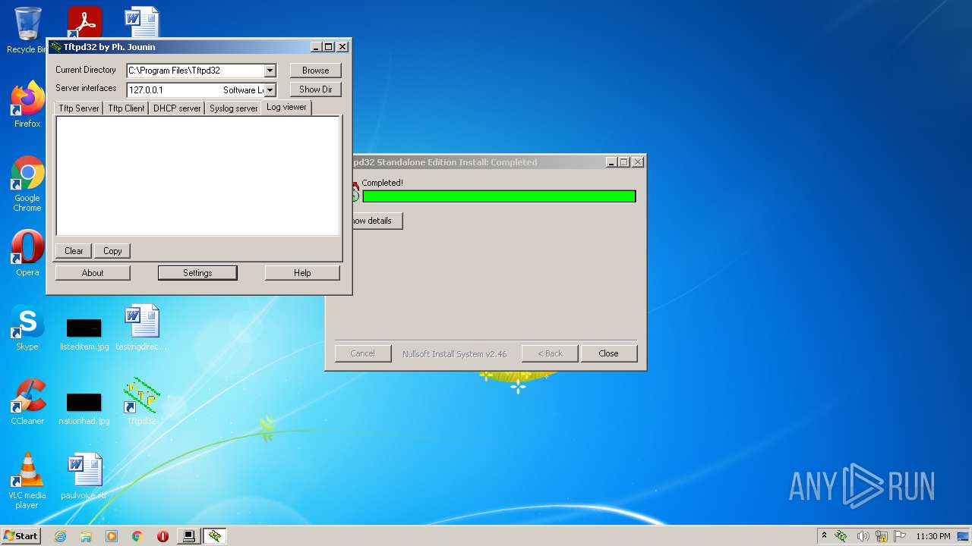Screen dimensions: 972x546
Task: Select the paulvoice.rtf document icon
Action: pos(84,476)
